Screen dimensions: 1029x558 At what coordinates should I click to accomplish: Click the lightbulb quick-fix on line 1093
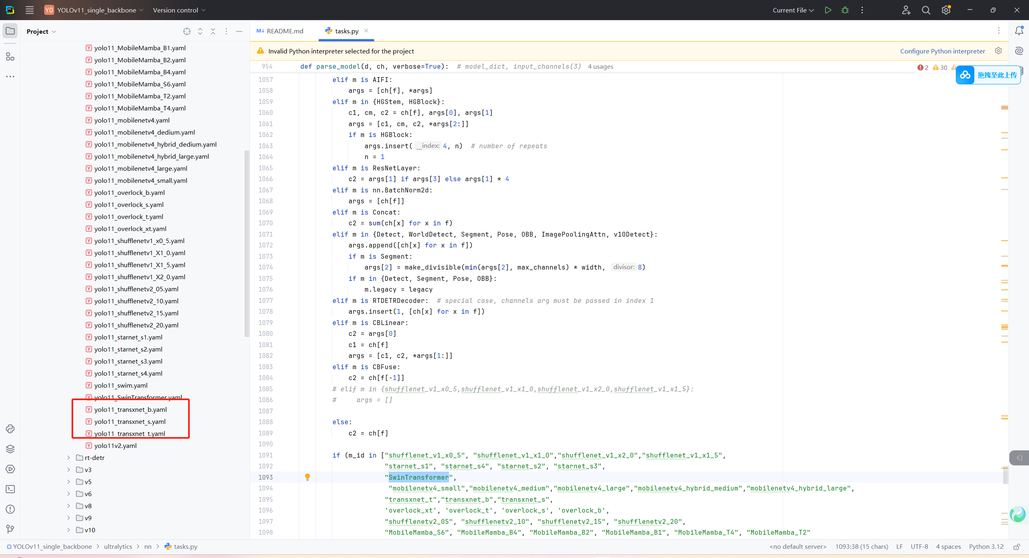pos(307,477)
